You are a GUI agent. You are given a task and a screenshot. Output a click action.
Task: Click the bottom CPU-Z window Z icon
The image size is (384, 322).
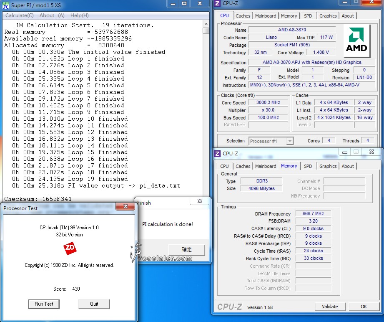coord(217,154)
